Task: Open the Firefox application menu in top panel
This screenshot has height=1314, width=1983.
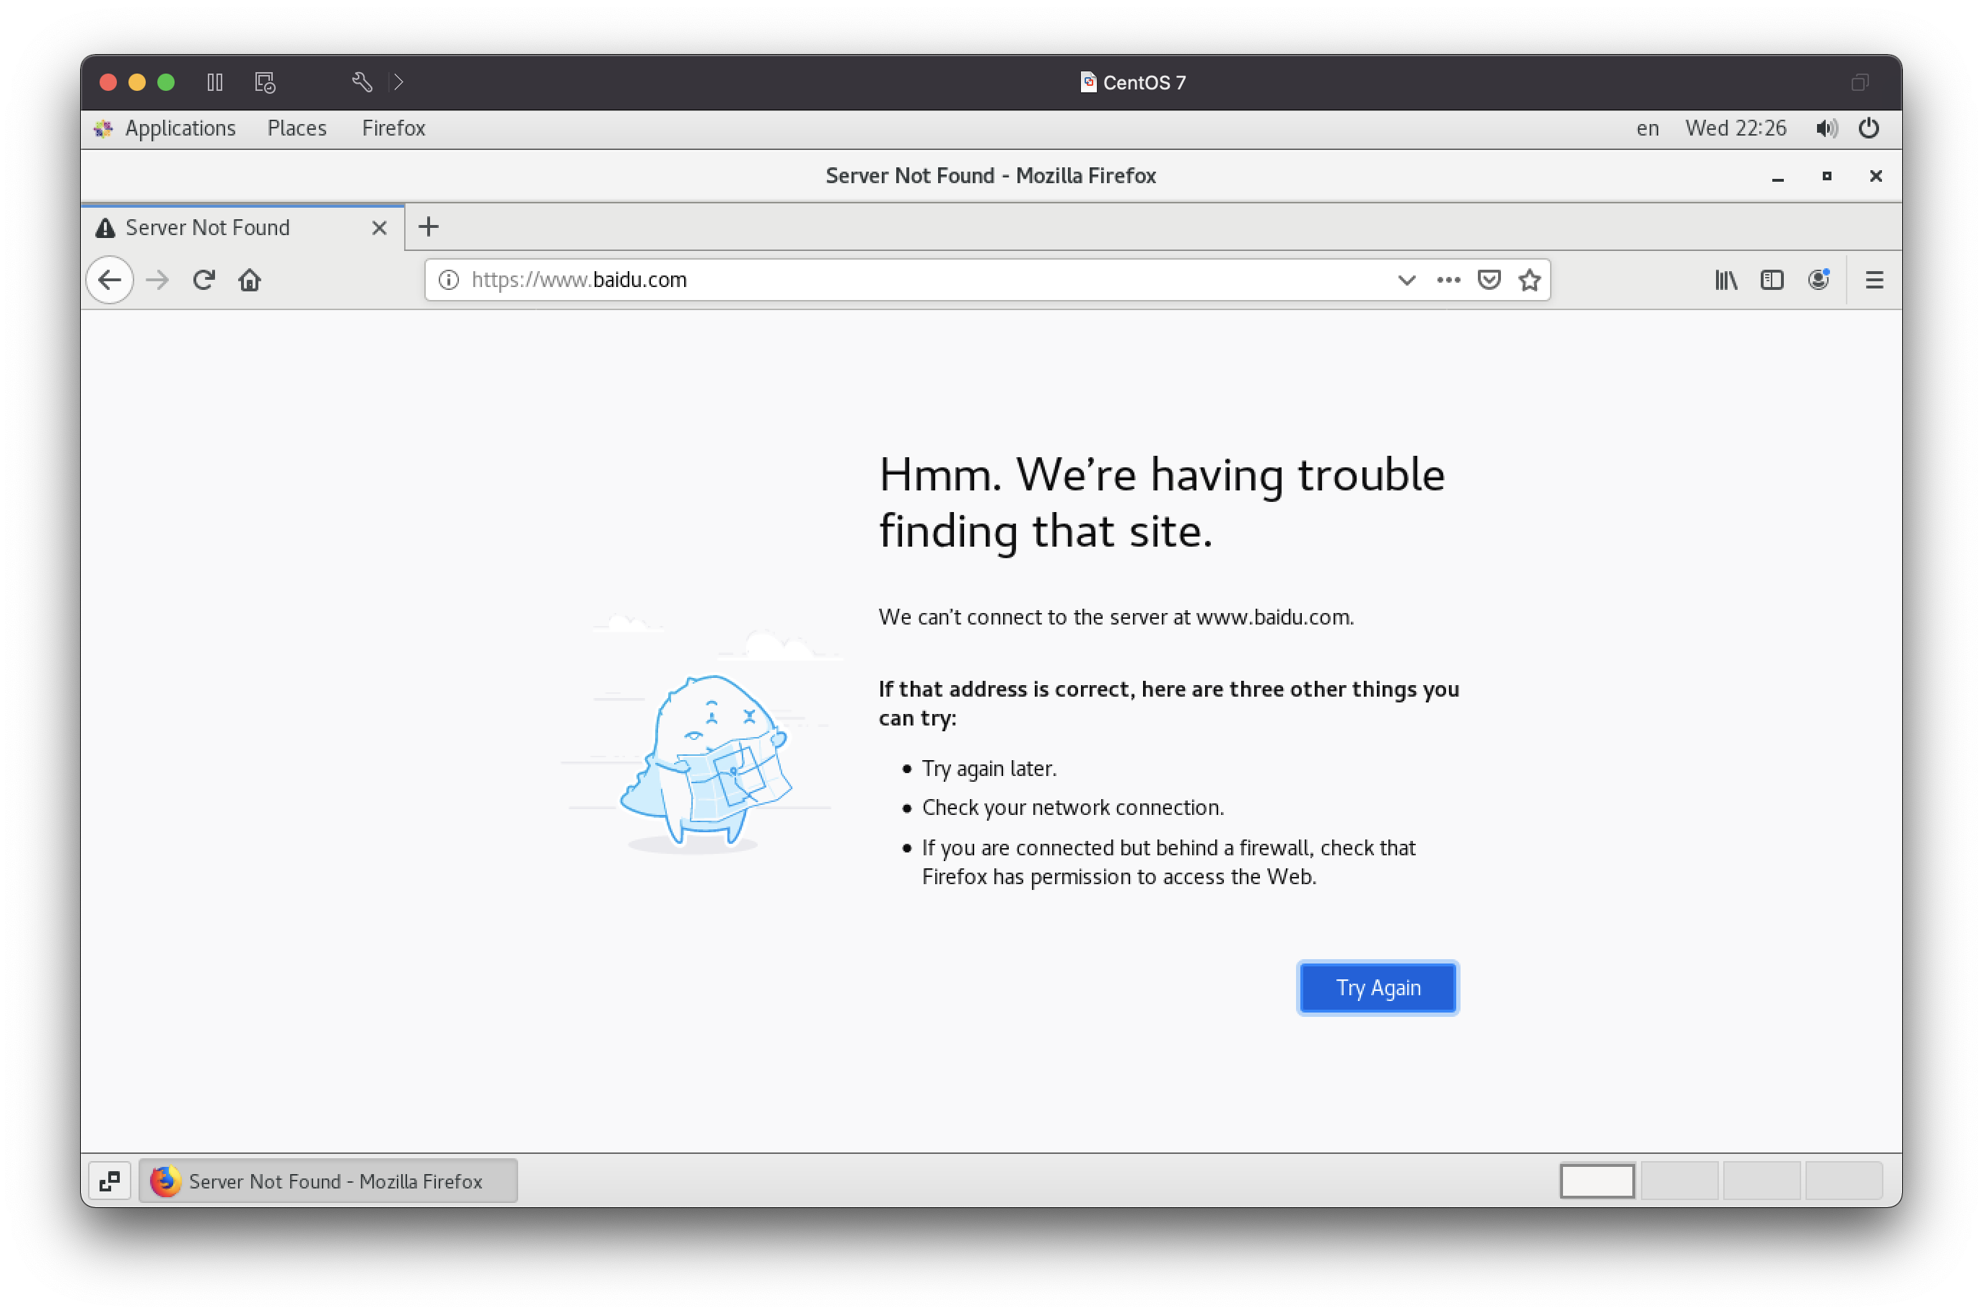Action: coord(393,128)
